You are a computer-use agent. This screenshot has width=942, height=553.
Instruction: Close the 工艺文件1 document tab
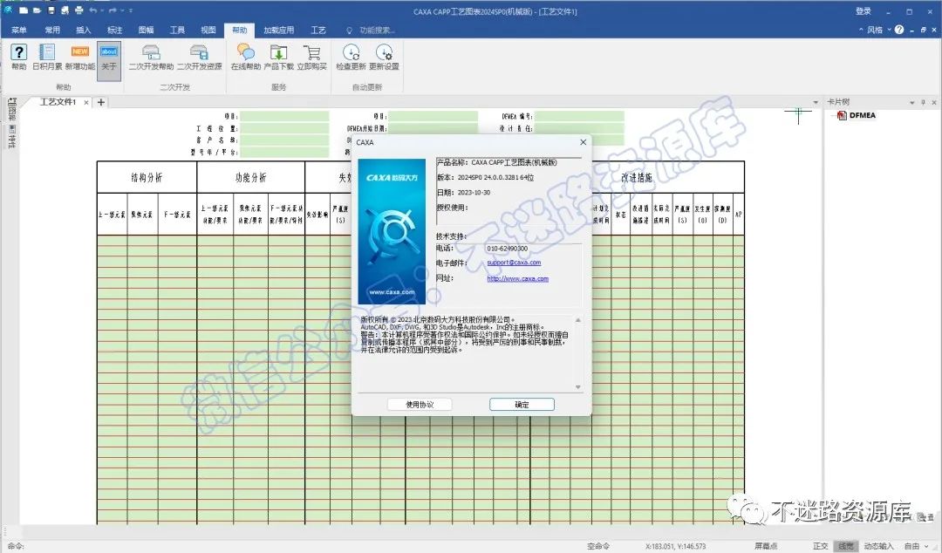[86, 102]
